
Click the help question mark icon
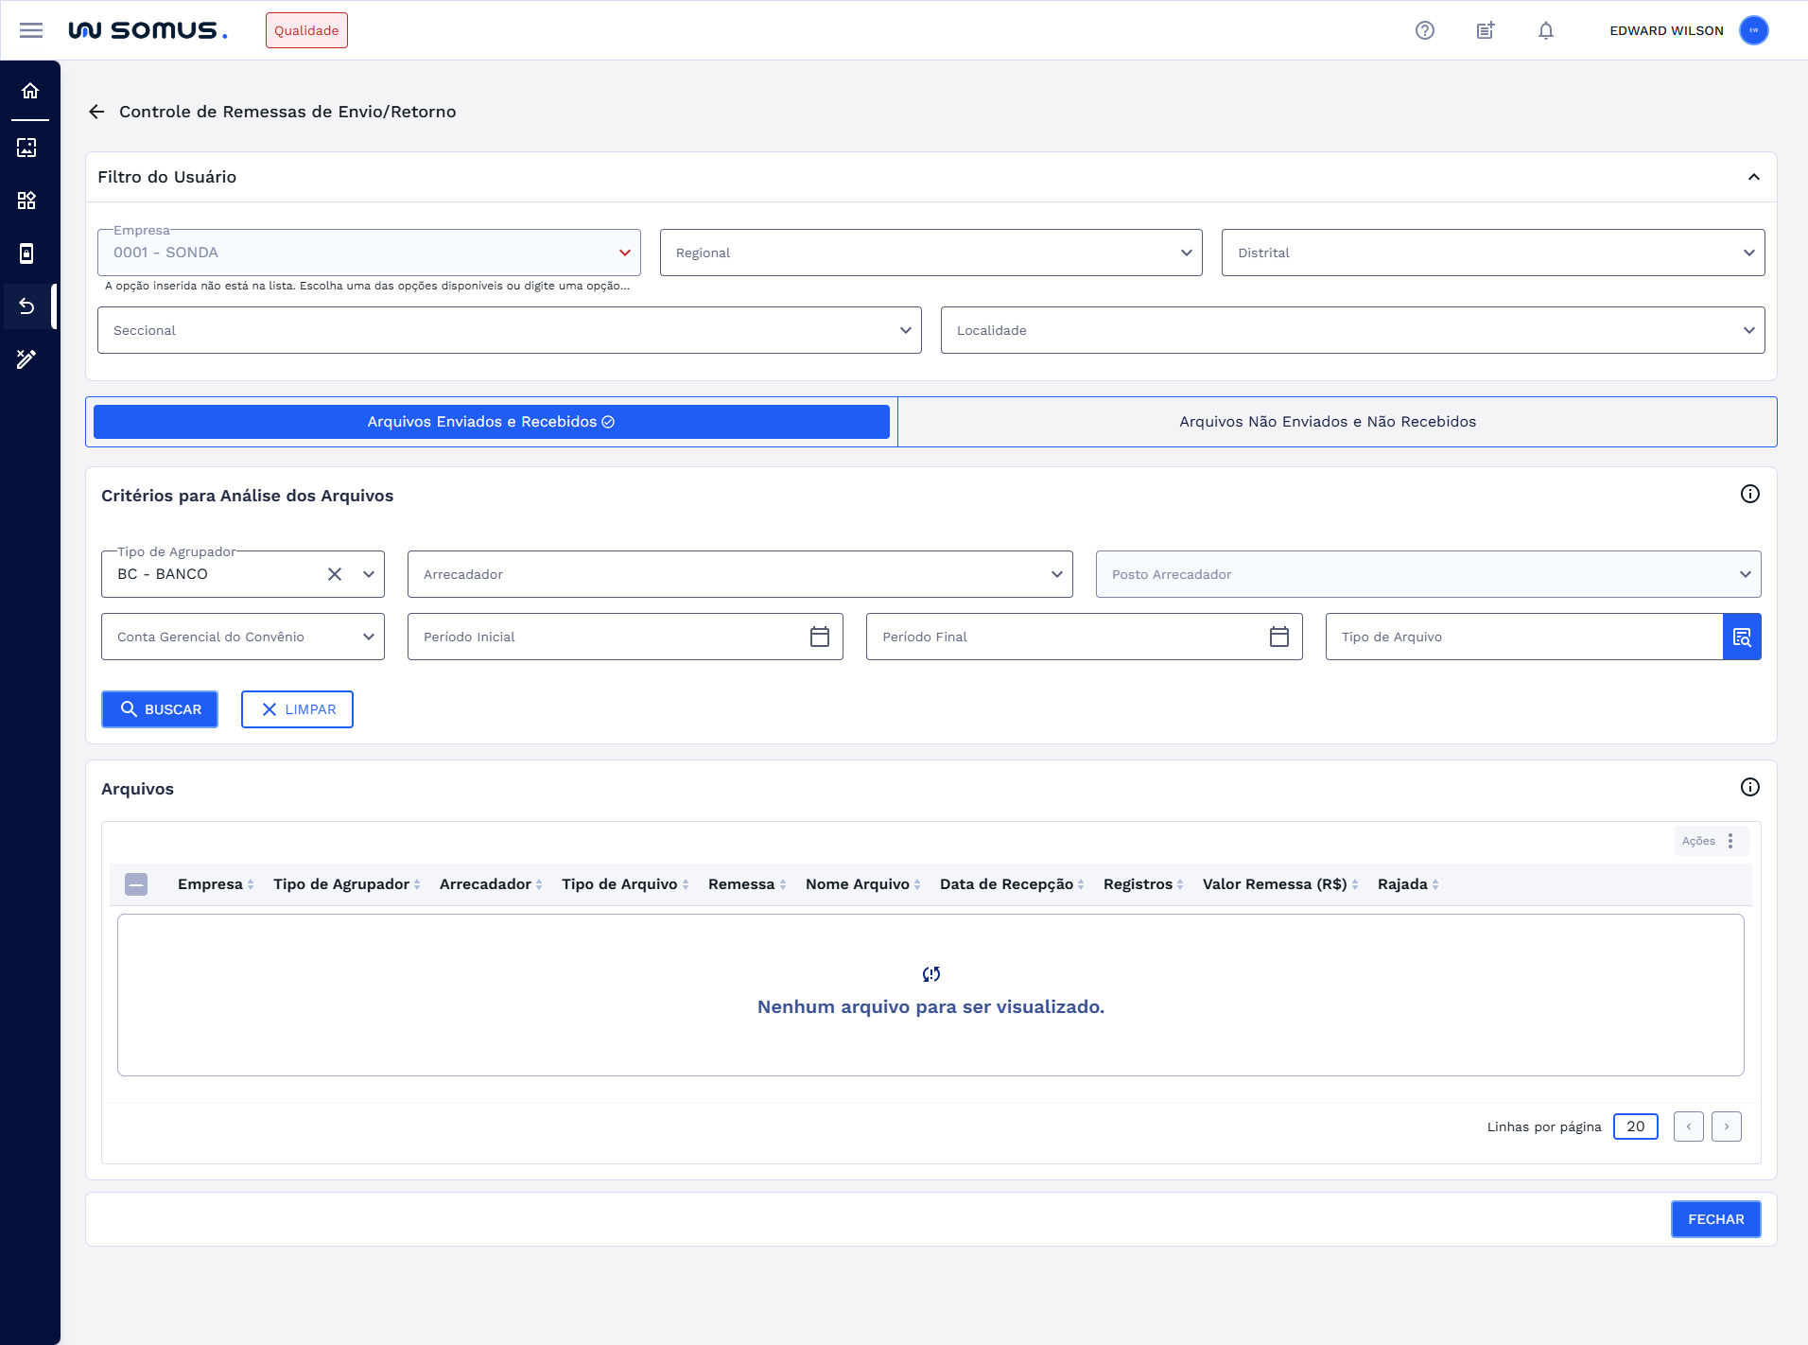(1424, 30)
